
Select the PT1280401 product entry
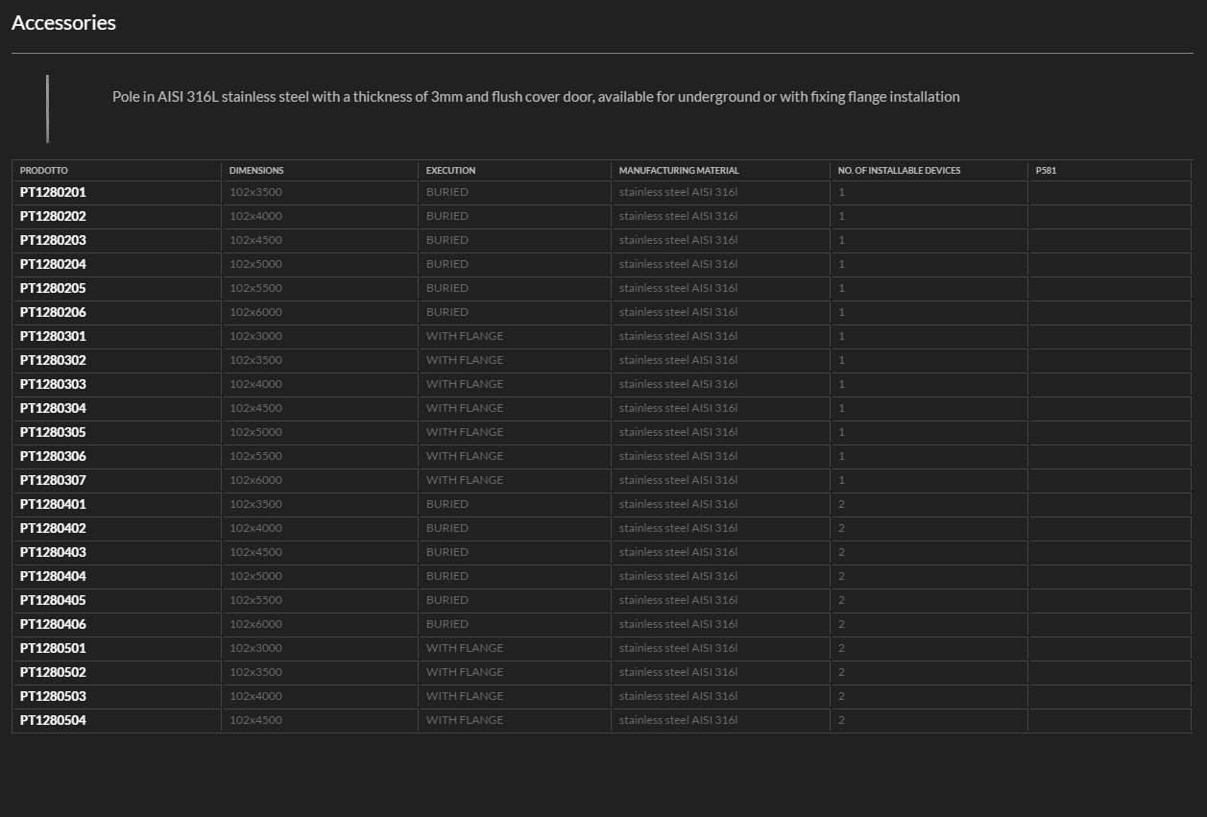coord(53,504)
